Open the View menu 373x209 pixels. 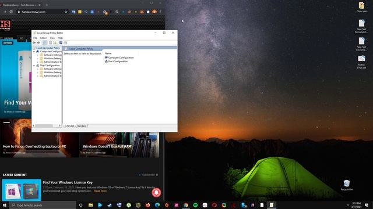(x=52, y=38)
